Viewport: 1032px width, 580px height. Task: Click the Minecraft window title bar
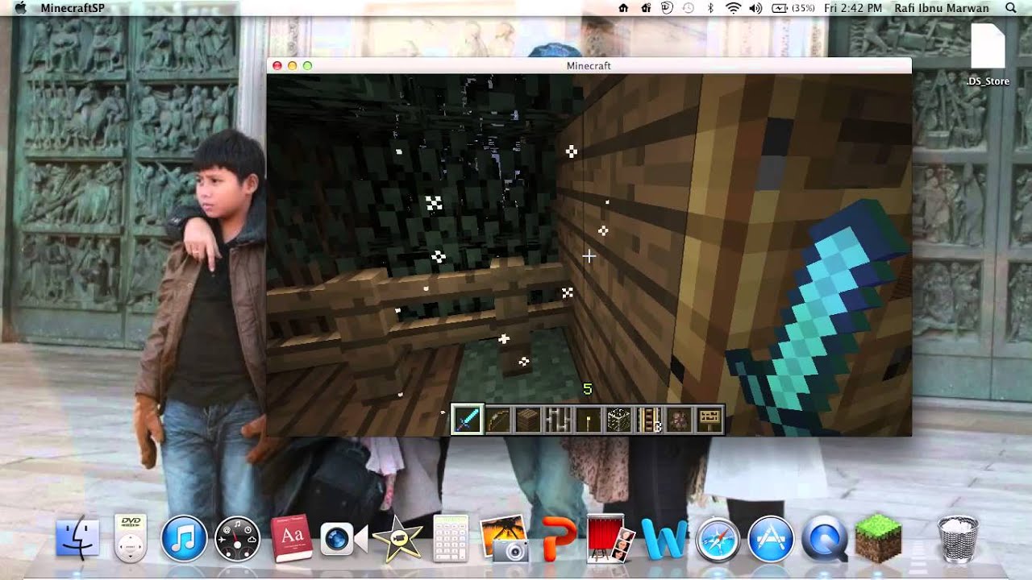(589, 65)
